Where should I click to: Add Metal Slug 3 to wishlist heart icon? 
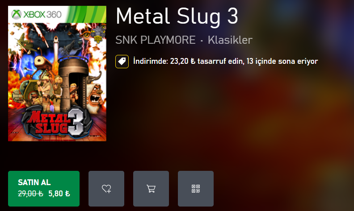pyautogui.click(x=106, y=189)
